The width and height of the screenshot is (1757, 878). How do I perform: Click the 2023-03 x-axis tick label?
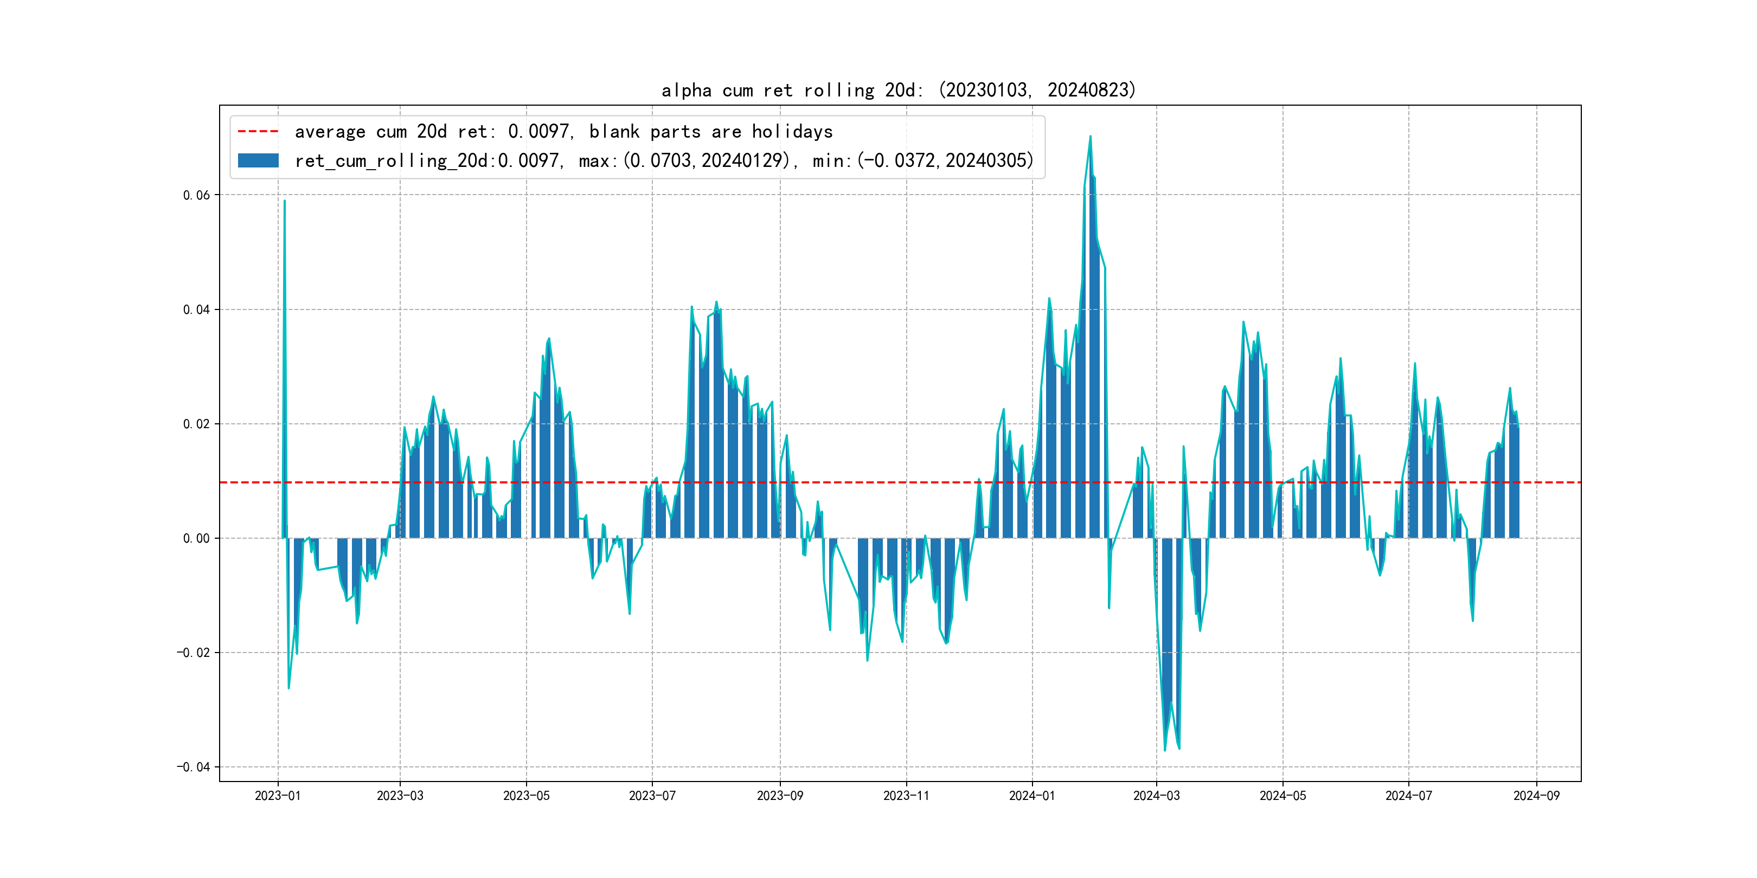coord(400,796)
